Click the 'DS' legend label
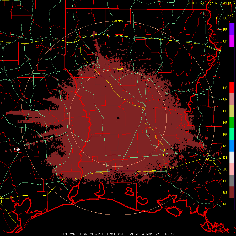Viewport: 236px width, 236px height. [x=225, y=157]
